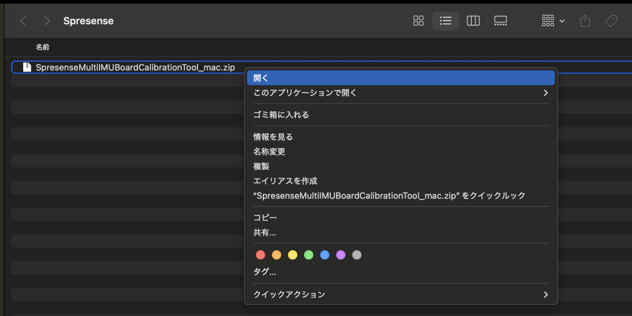Switch to column view

pyautogui.click(x=473, y=21)
